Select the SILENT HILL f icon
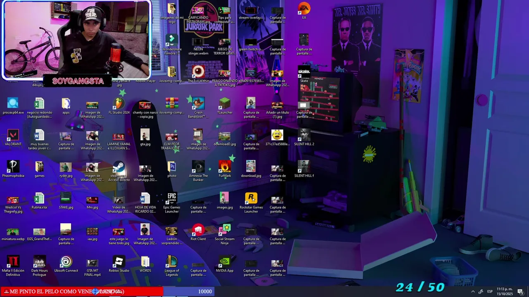Image resolution: width=529 pixels, height=297 pixels. coord(304,169)
